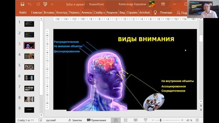Click the русский language indicator
Screen dimensions: 219x123
51,120
